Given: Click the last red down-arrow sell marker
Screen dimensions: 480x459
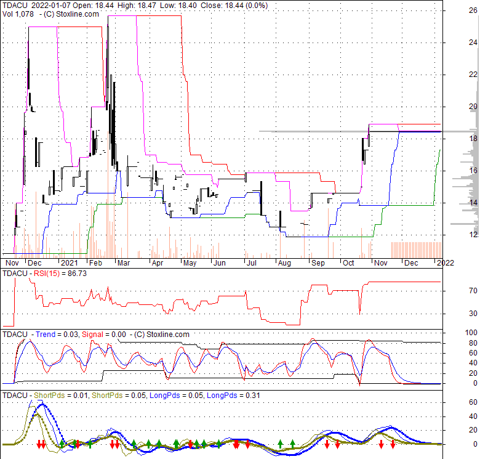Looking at the screenshot, I should click(x=393, y=444).
